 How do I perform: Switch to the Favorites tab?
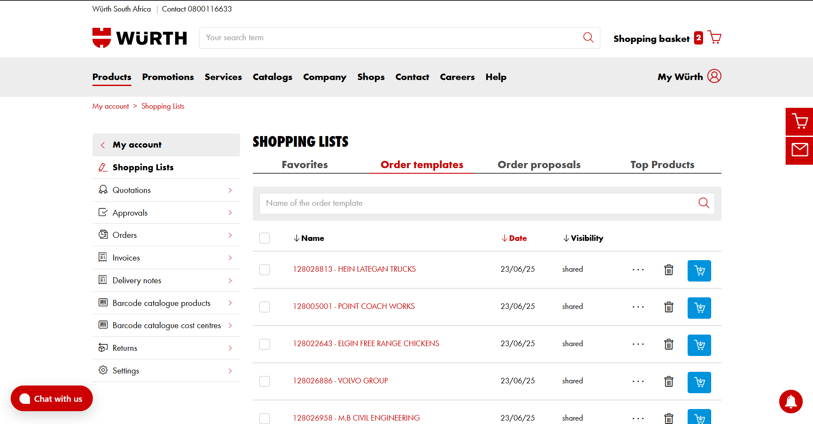point(305,165)
